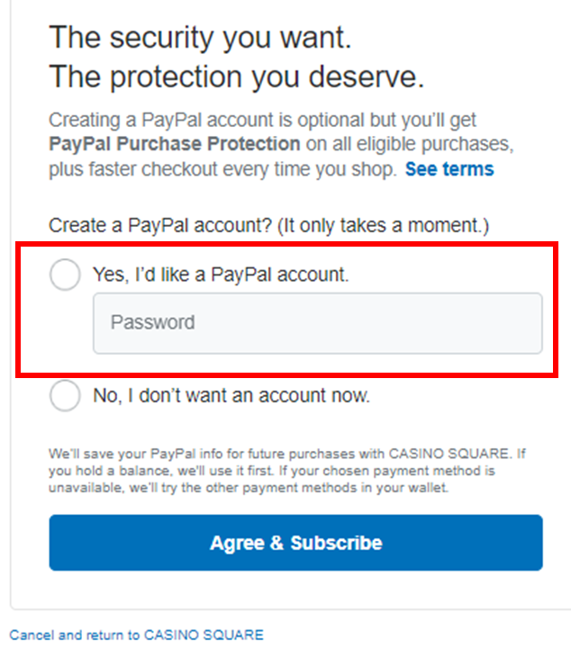The width and height of the screenshot is (571, 658).
Task: Cancel and return to CASINO SQUARE
Action: pyautogui.click(x=136, y=635)
